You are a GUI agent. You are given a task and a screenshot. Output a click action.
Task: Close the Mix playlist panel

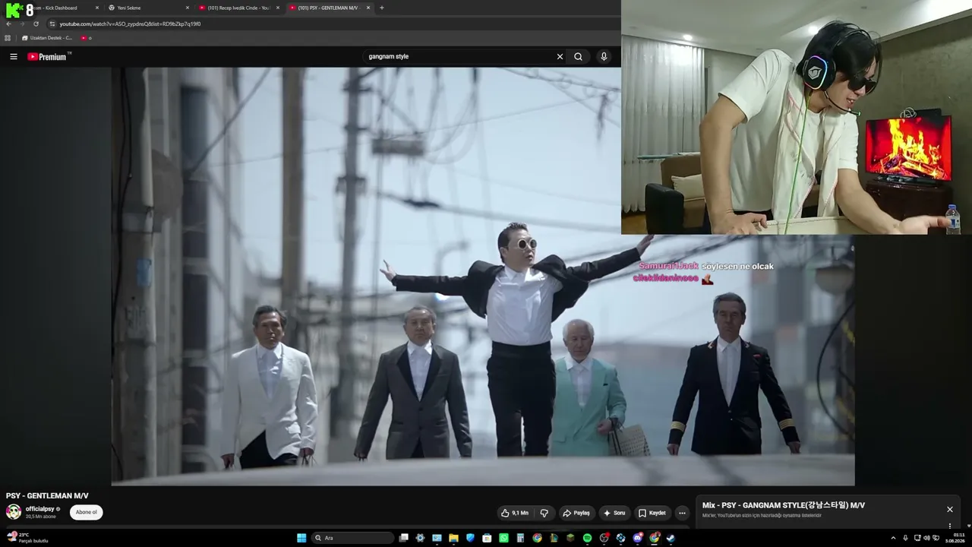(949, 509)
